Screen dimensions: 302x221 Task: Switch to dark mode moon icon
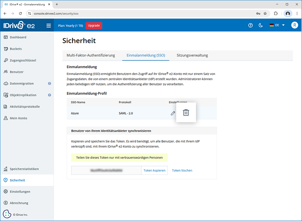[x=261, y=25]
